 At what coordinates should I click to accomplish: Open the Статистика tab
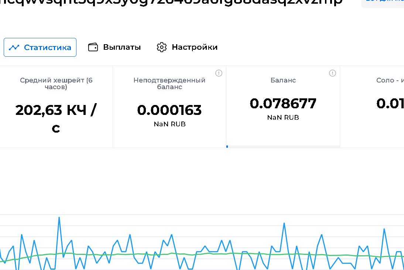click(40, 47)
